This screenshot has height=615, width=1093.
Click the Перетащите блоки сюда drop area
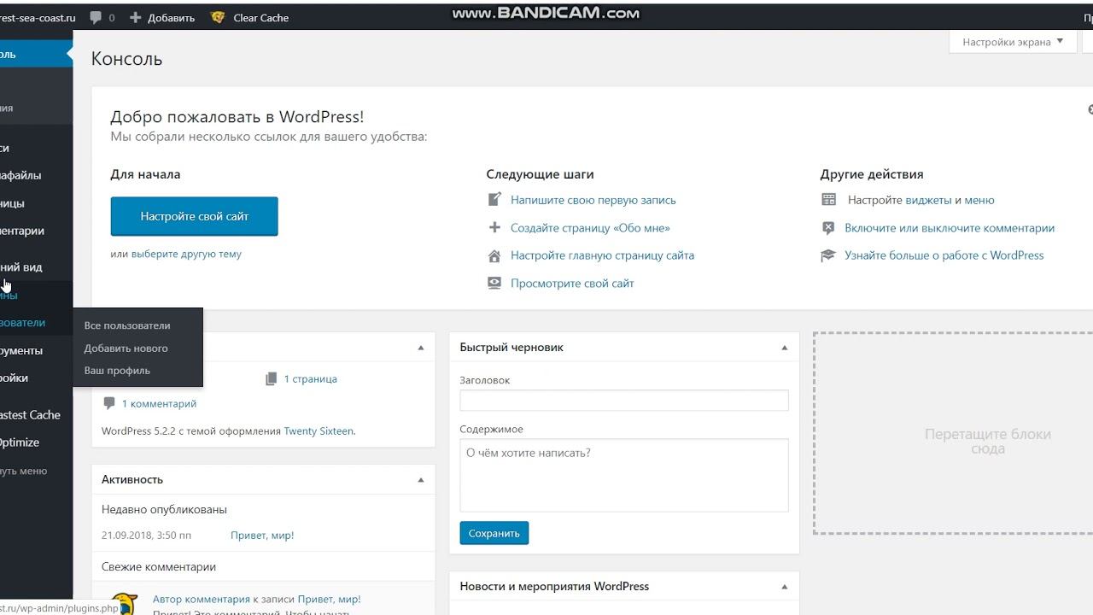tap(953, 433)
